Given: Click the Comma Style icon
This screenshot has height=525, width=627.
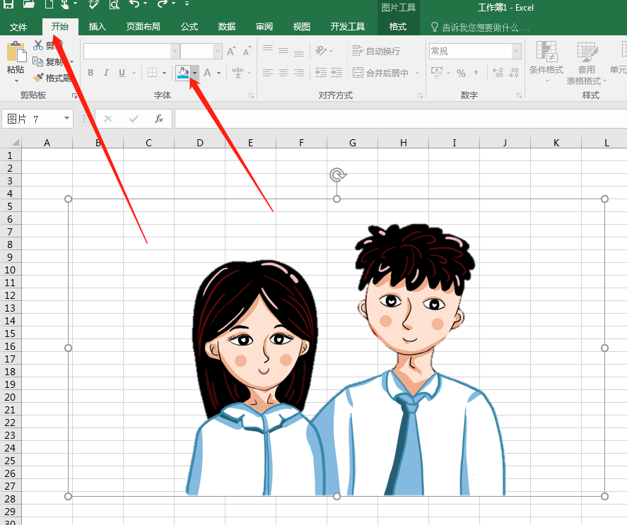Looking at the screenshot, I should pos(476,73).
